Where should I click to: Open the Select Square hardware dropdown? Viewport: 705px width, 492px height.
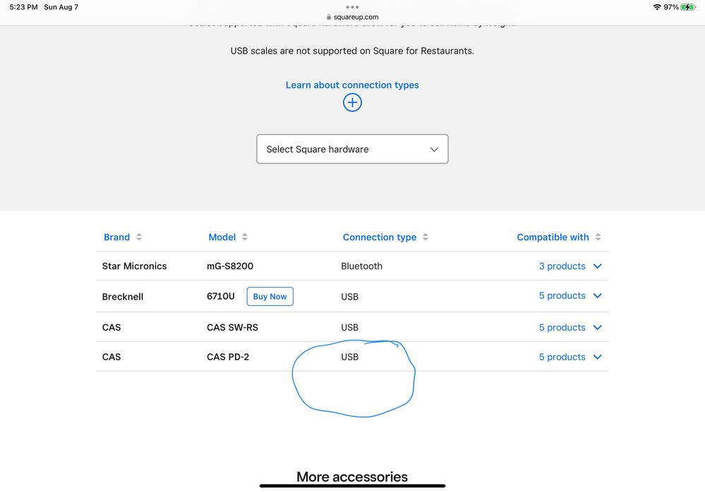pyautogui.click(x=352, y=149)
